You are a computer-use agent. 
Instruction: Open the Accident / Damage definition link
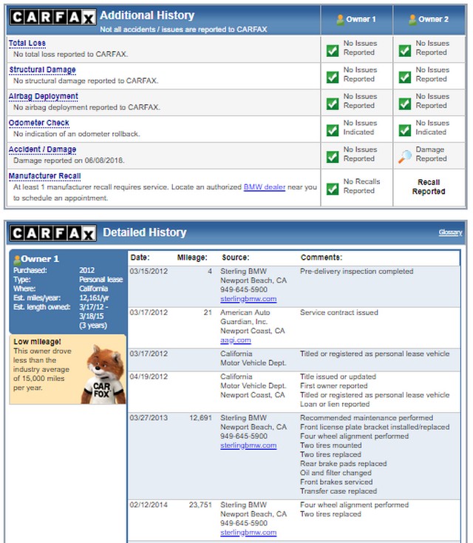42,149
